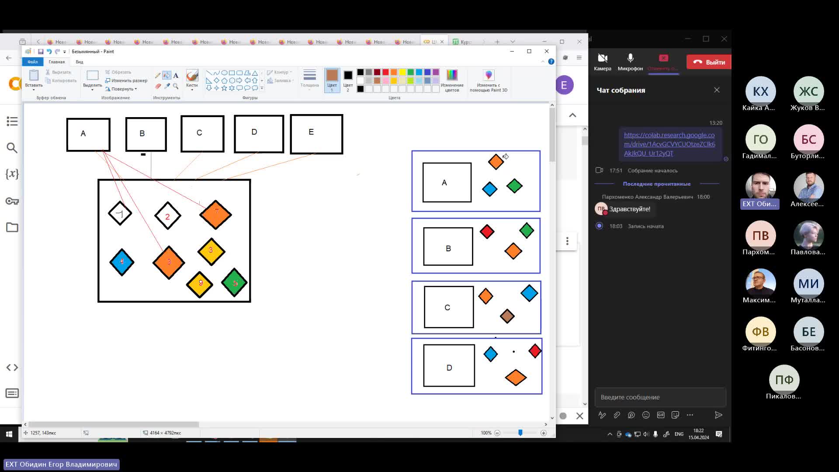Select the Magnifier tool

coord(176,86)
